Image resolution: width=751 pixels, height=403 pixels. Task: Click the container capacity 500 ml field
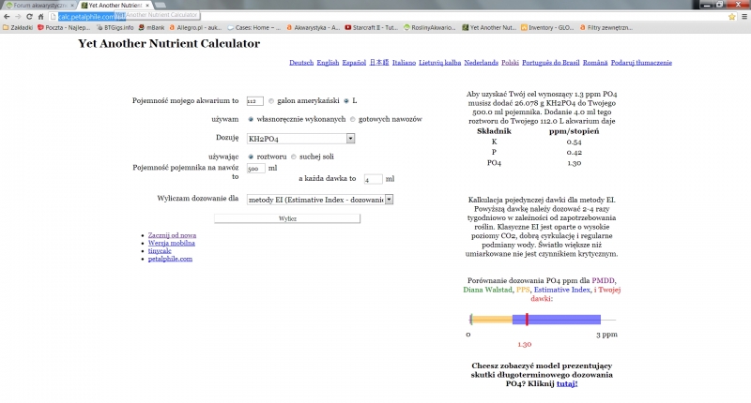click(x=255, y=169)
